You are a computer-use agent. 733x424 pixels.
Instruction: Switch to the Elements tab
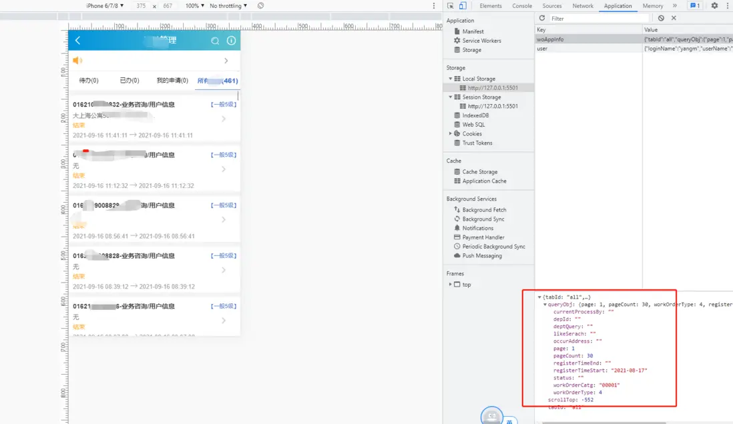491,5
